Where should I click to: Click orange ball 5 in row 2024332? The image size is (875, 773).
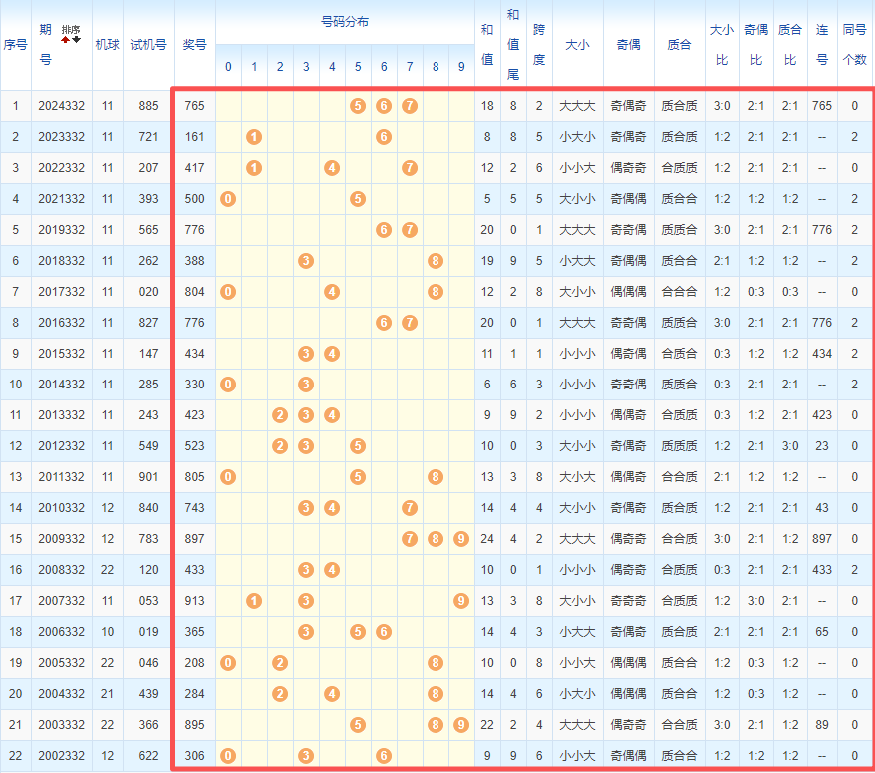click(358, 106)
